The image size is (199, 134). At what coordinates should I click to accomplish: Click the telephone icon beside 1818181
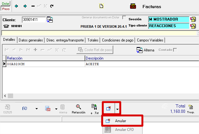click(6, 26)
